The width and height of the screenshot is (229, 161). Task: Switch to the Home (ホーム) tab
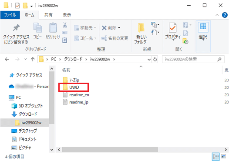[x=29, y=15]
